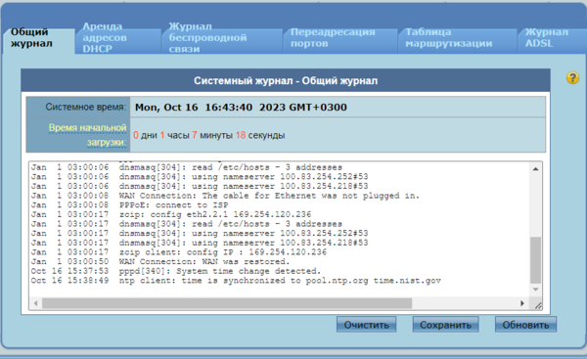Click the log scroll down arrow
Viewport: 587px width, 359px height.
[536, 290]
